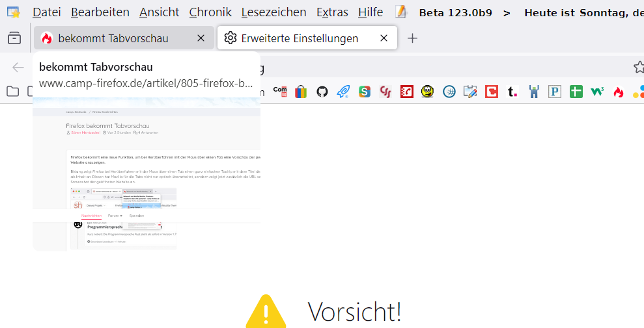Open the blue rocket bookmark
This screenshot has width=644, height=328.
tap(343, 92)
